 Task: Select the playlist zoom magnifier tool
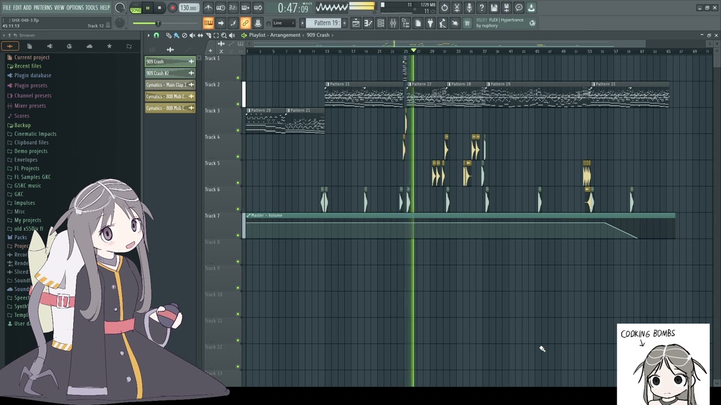pos(224,35)
